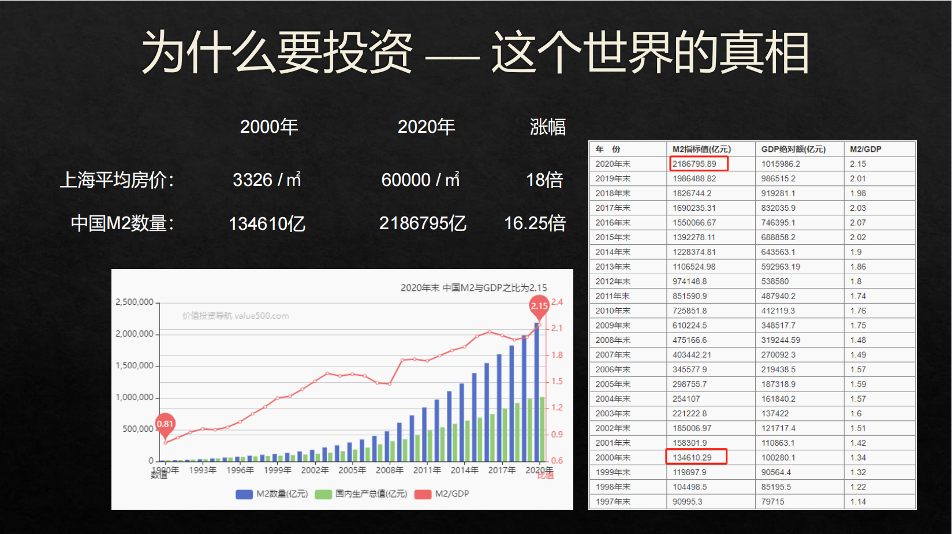Click the 2.15 chart marker bubble
952x534 pixels.
(539, 307)
